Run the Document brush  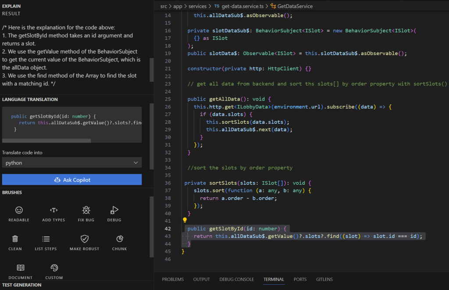20,271
